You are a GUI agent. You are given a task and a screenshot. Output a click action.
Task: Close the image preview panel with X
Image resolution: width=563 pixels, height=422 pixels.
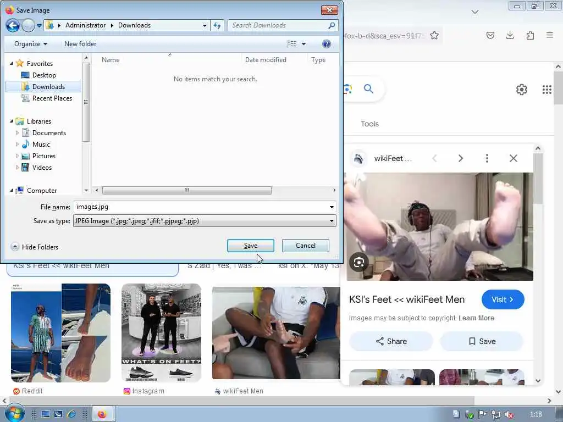tap(514, 158)
